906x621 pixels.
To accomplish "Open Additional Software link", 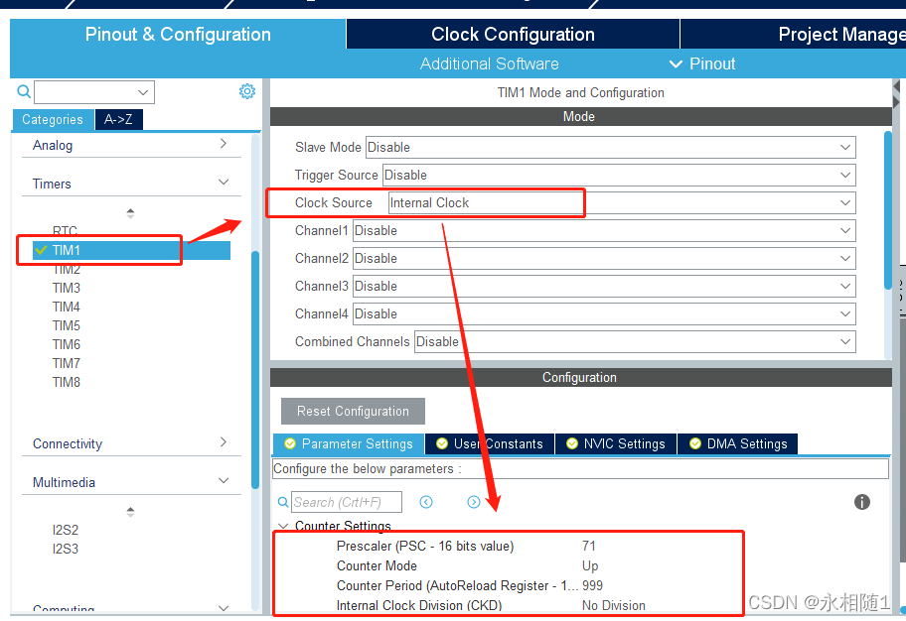I will (490, 63).
